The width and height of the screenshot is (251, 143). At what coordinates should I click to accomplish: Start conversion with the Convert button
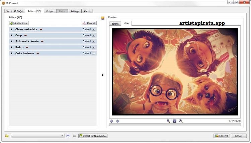pos(222,136)
